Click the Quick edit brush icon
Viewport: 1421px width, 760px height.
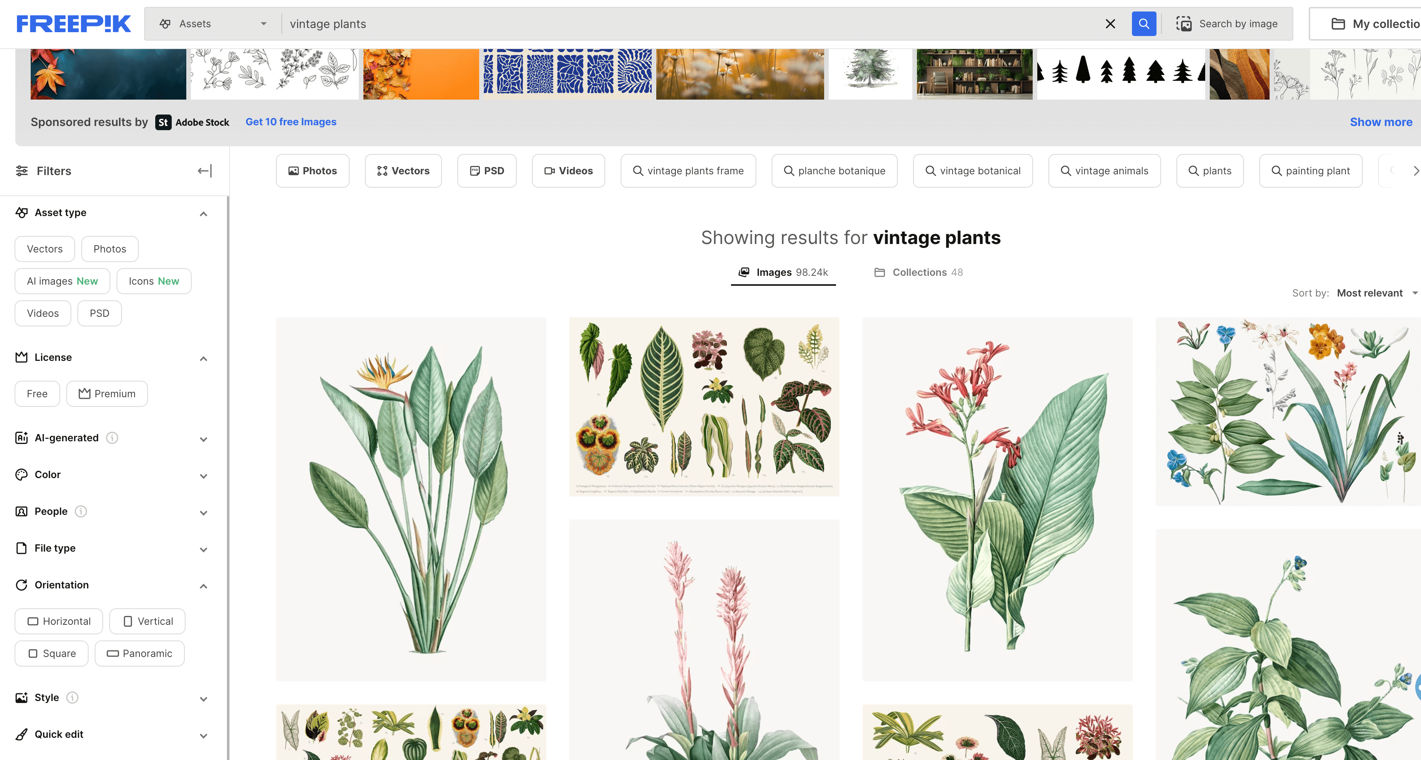[x=21, y=734]
